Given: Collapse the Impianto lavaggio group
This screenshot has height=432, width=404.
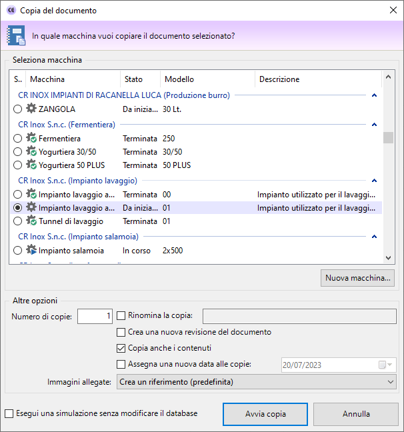Looking at the screenshot, I should (374, 181).
